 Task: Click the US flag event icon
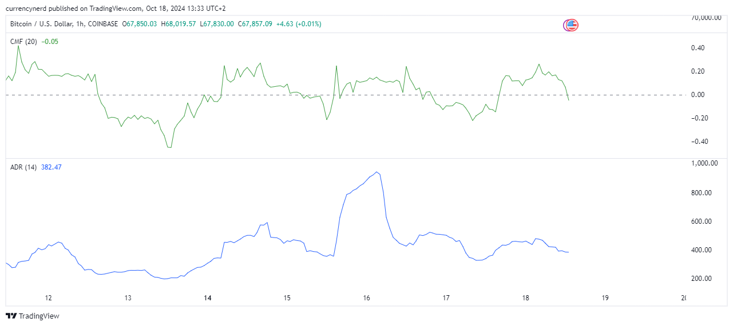click(571, 25)
